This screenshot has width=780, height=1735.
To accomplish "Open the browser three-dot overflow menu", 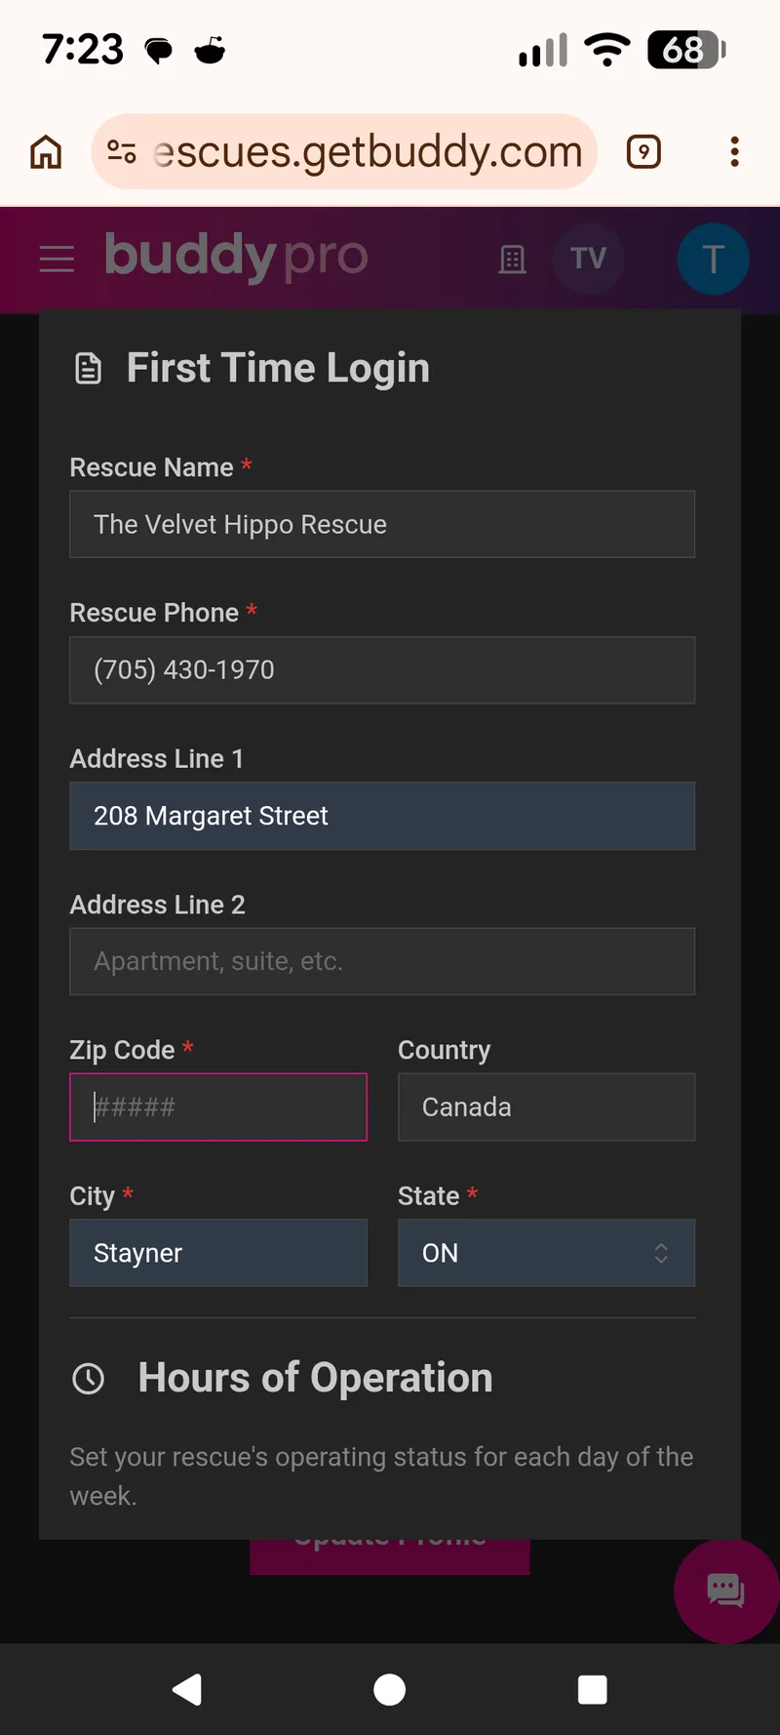I will pos(734,152).
